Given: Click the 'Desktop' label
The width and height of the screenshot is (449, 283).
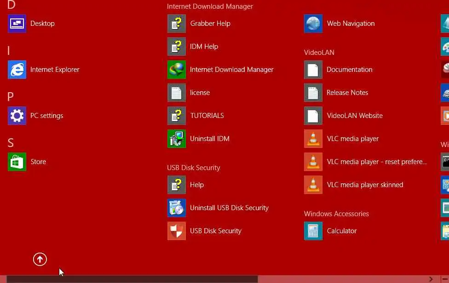Looking at the screenshot, I should pos(42,24).
